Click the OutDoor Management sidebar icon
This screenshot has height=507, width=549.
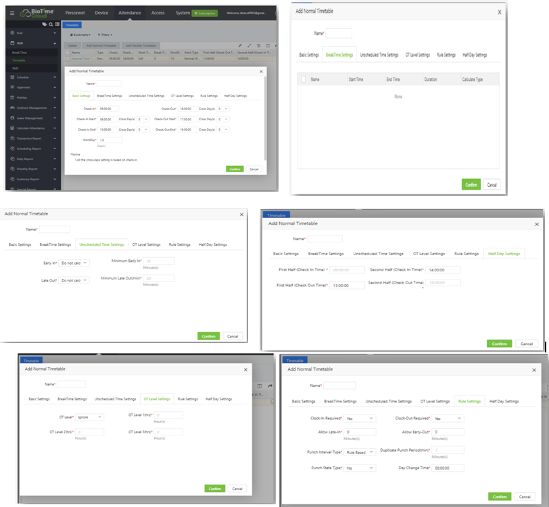pos(12,107)
